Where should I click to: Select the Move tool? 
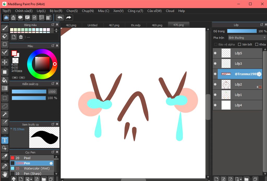pos(5,62)
